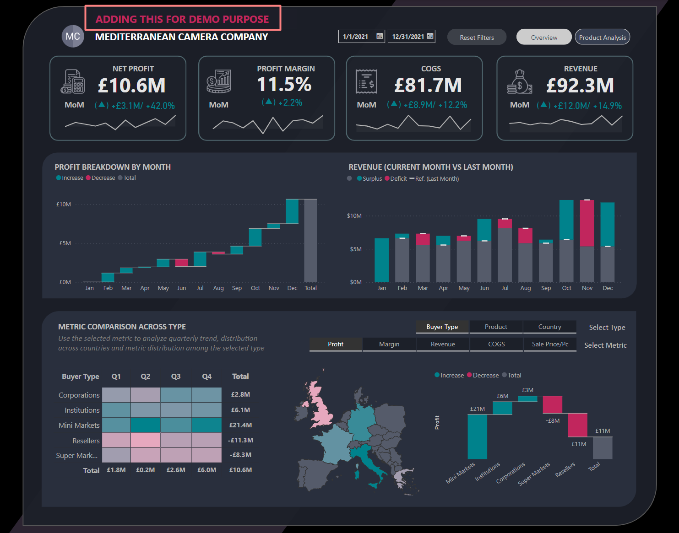Open the 1/1/2021 start date calendar picker
The height and width of the screenshot is (533, 679).
380,36
